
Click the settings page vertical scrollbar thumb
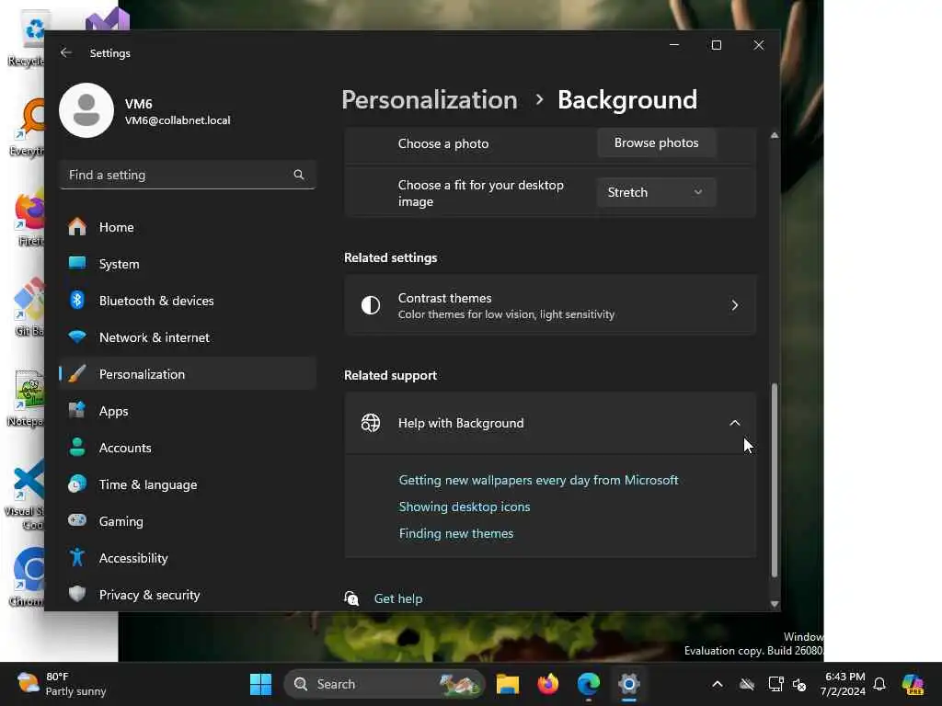(x=775, y=480)
